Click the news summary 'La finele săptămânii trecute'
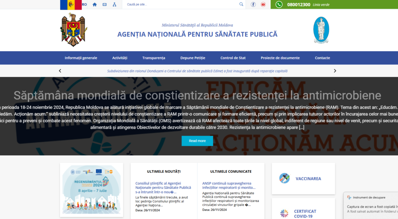Viewport: 398px width, 219px height. point(162,201)
